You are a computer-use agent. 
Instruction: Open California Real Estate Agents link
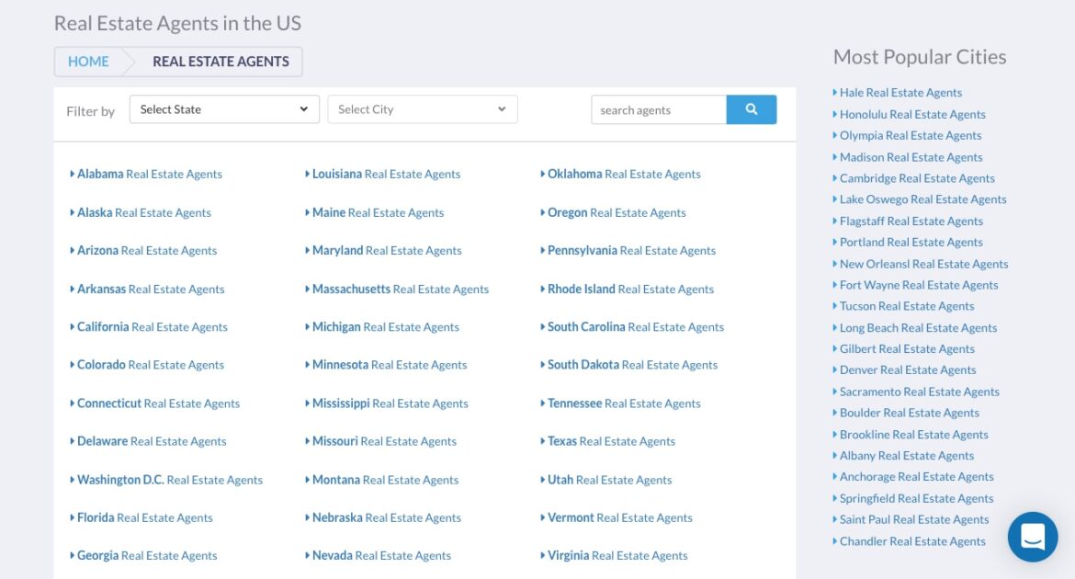tap(152, 327)
